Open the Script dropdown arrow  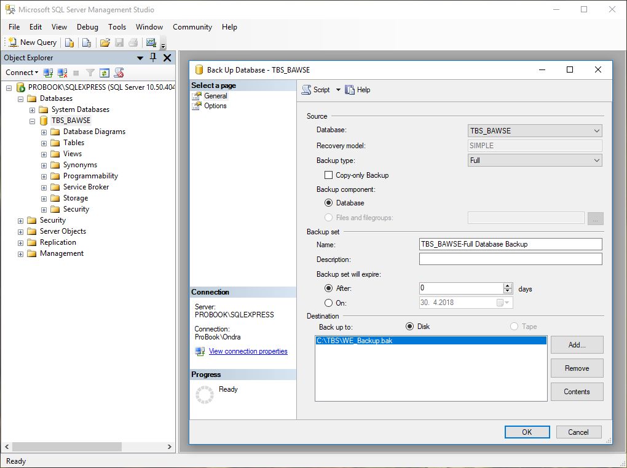338,90
